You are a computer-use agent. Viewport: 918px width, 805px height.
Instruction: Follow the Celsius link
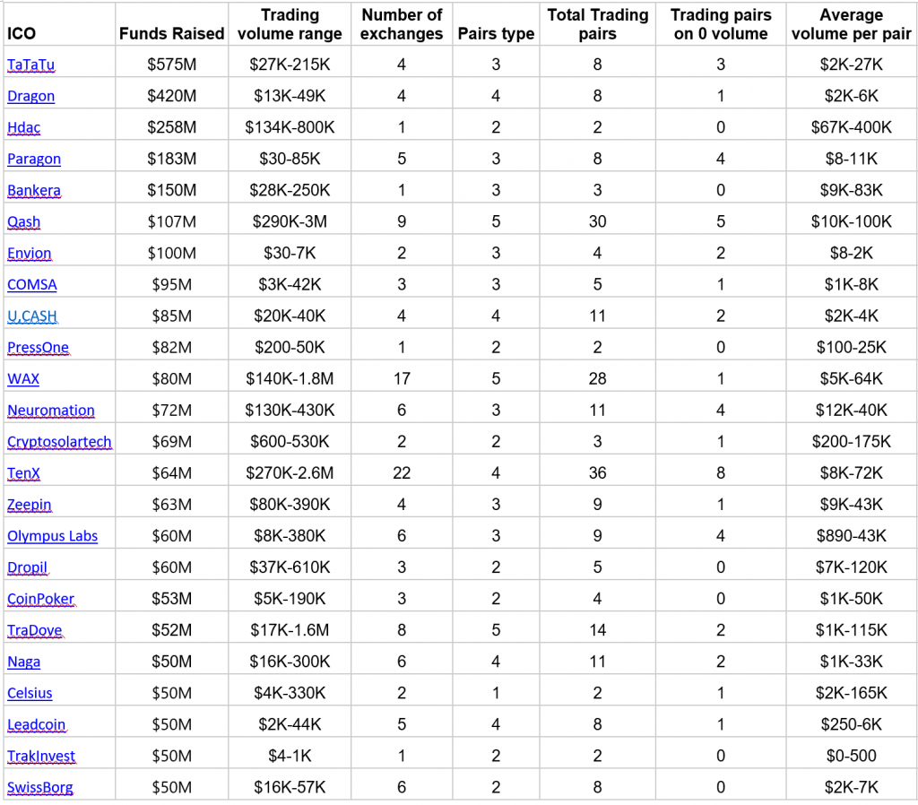(30, 693)
